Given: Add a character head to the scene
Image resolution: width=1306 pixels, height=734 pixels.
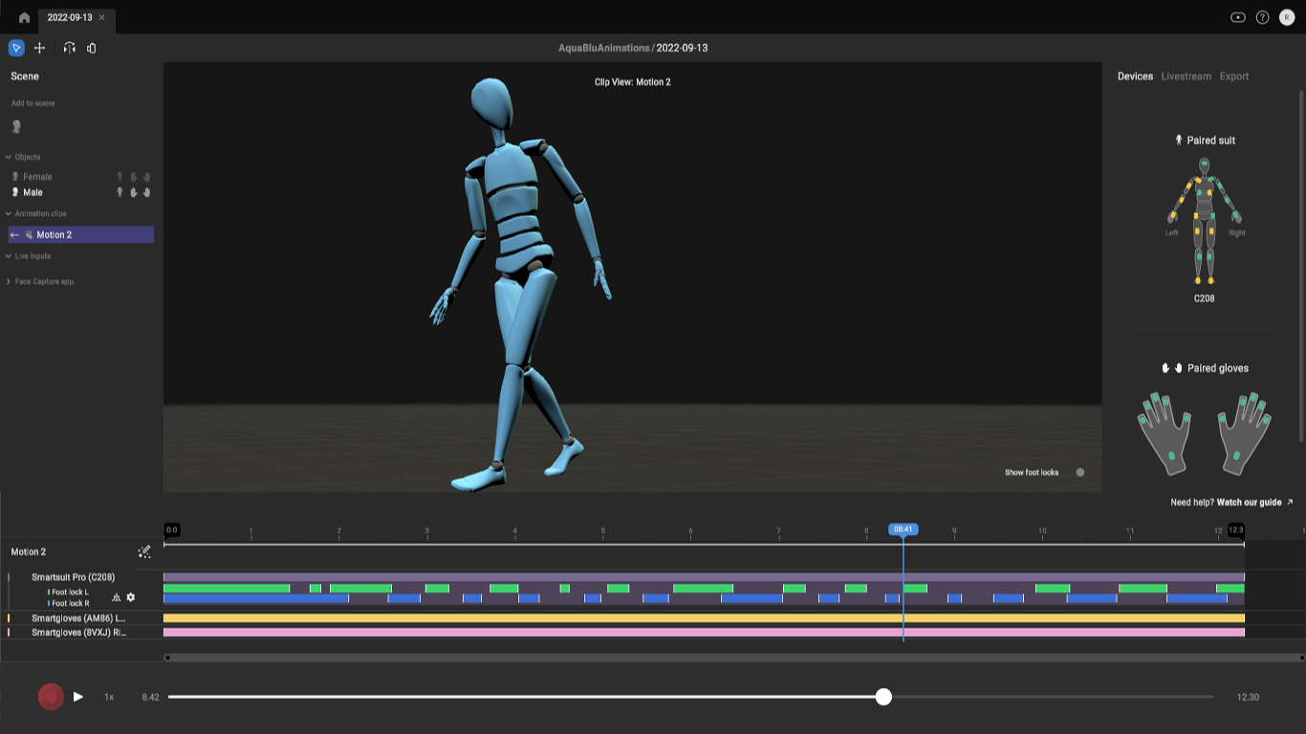Looking at the screenshot, I should [16, 126].
